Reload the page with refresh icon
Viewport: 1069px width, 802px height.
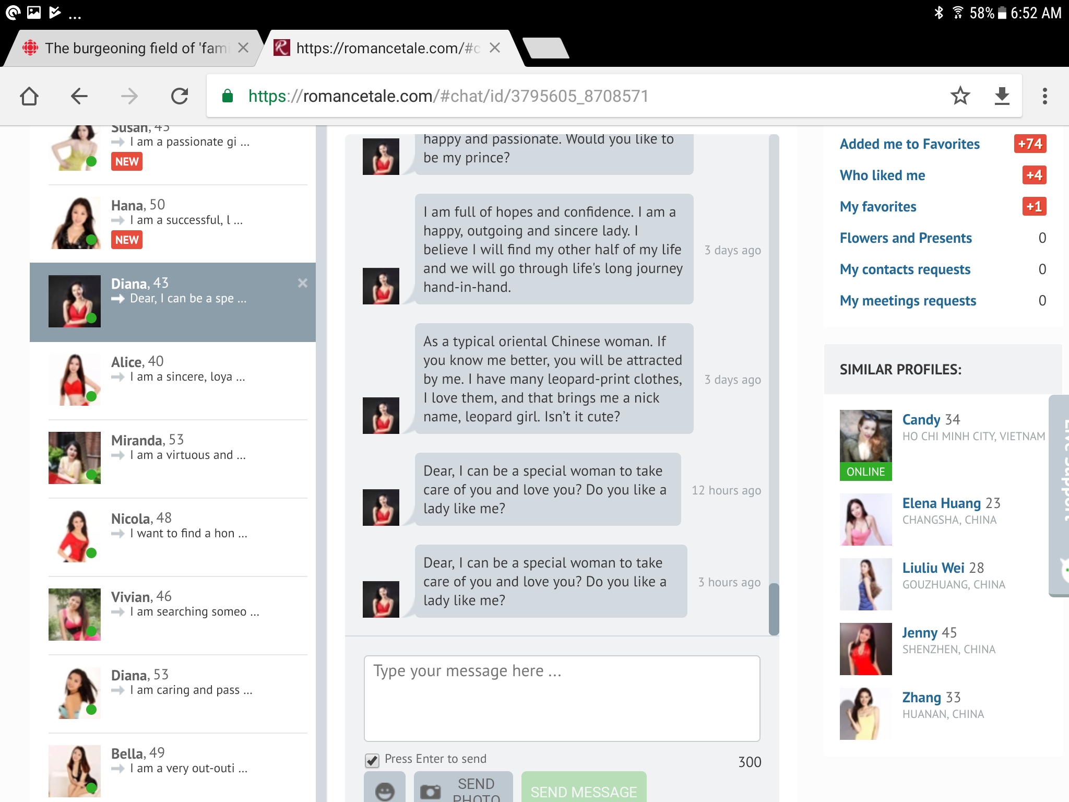[x=179, y=96]
